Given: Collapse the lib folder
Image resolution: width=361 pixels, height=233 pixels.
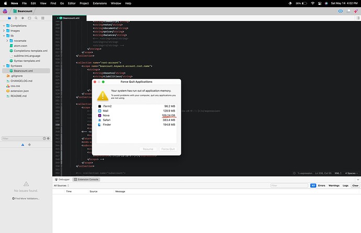Looking at the screenshot, I should click(4, 36).
